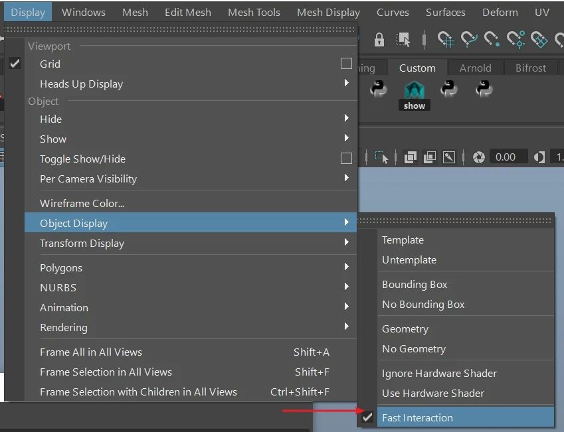Choose Ignore Hardware Shader
Viewport: 564px width, 432px height.
tap(466, 373)
